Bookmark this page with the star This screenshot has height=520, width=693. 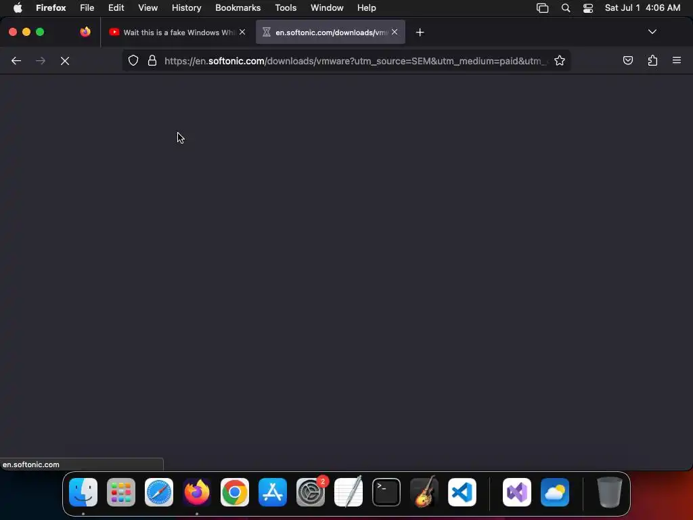tap(560, 60)
